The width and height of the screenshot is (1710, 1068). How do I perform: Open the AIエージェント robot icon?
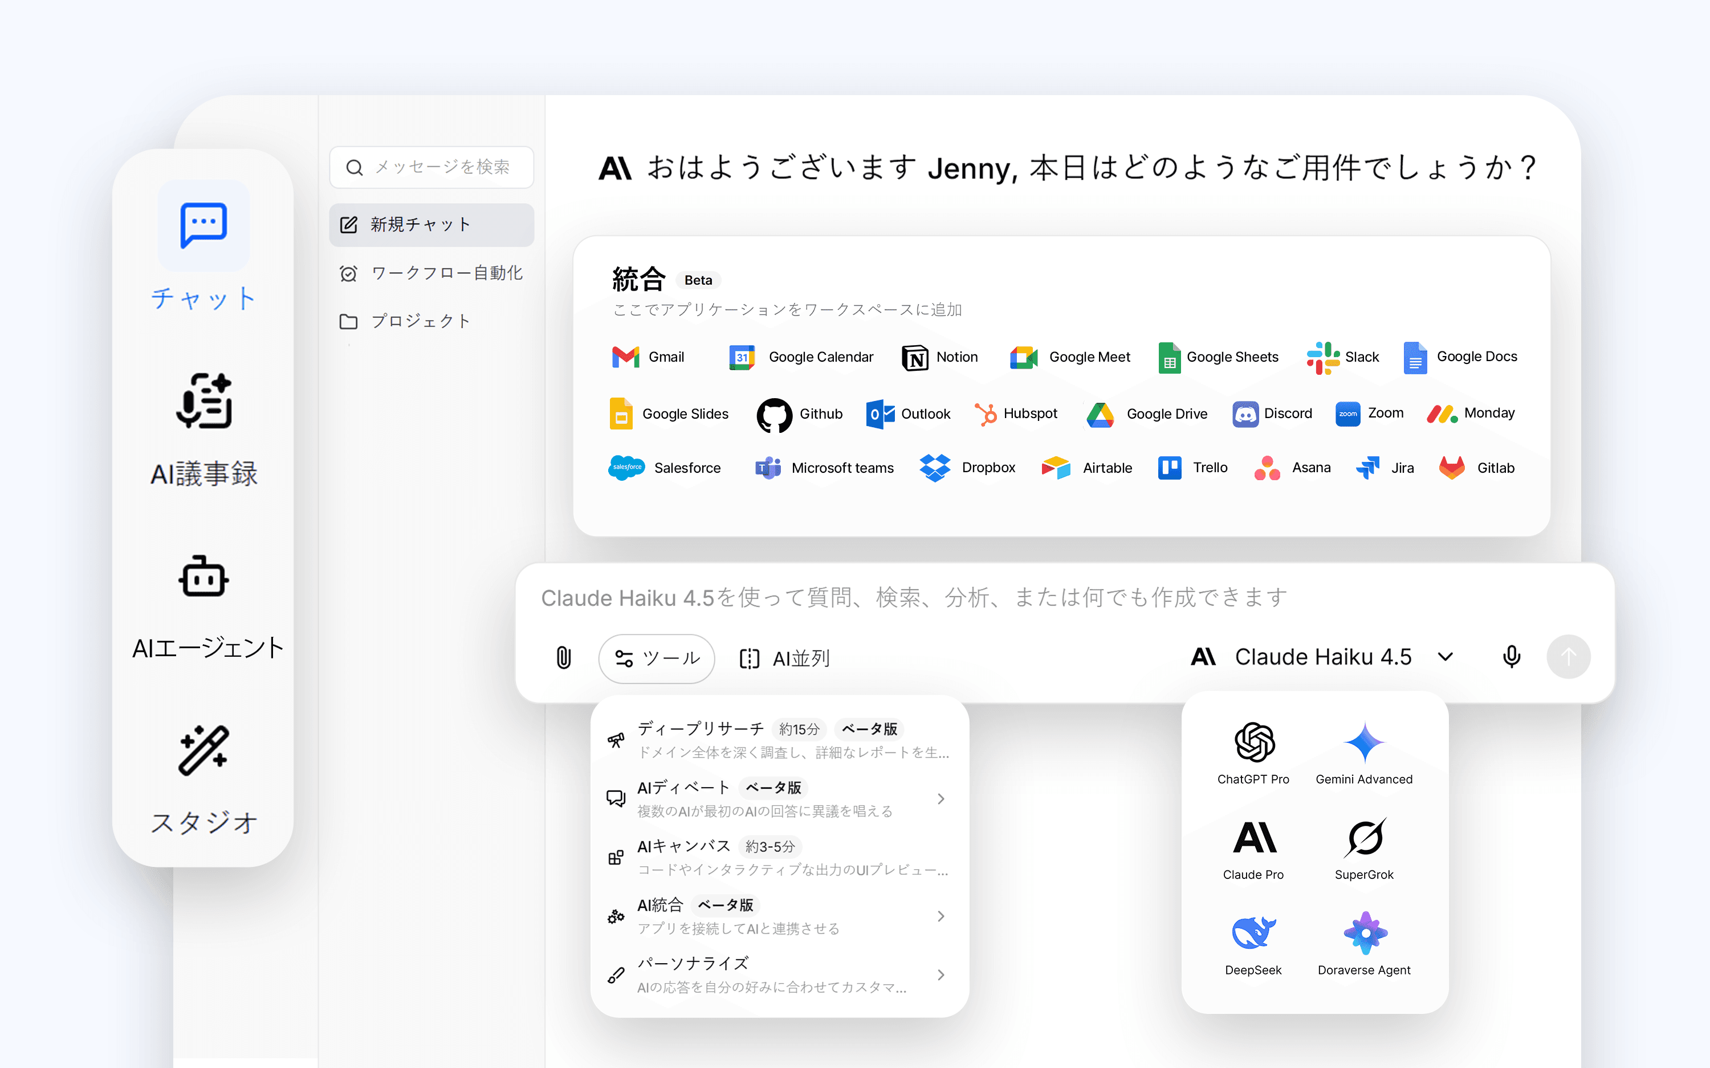pos(203,576)
